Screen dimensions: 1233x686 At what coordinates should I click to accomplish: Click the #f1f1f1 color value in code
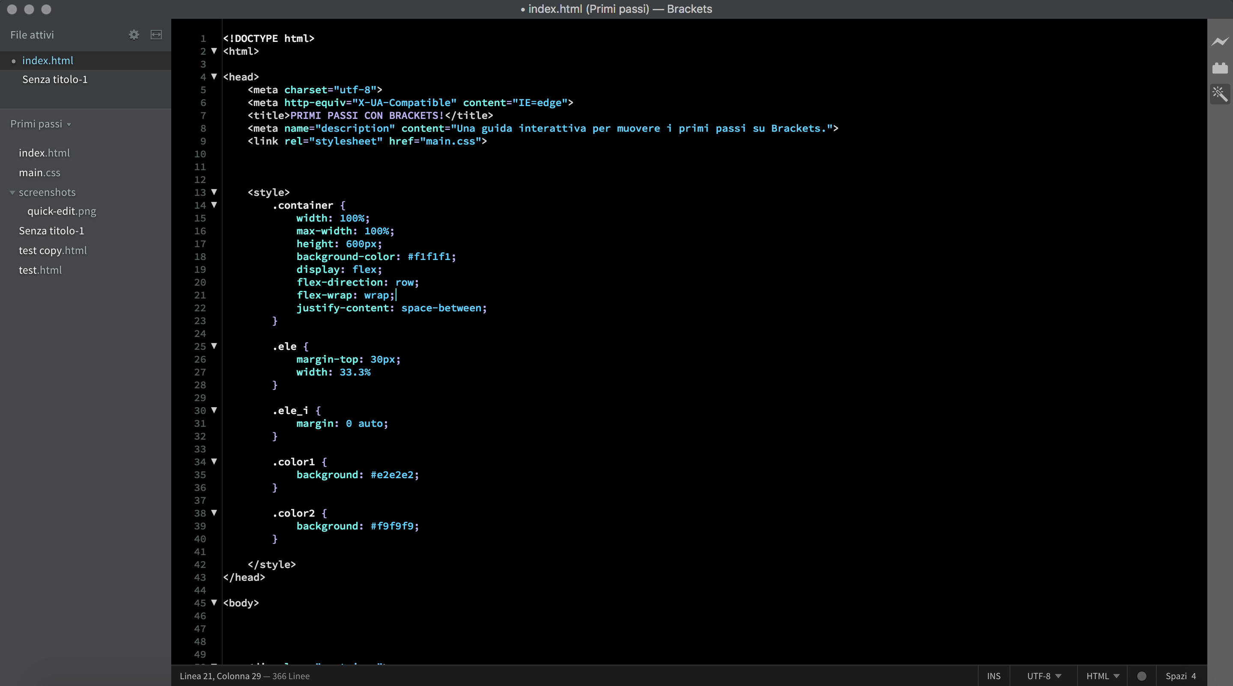429,257
